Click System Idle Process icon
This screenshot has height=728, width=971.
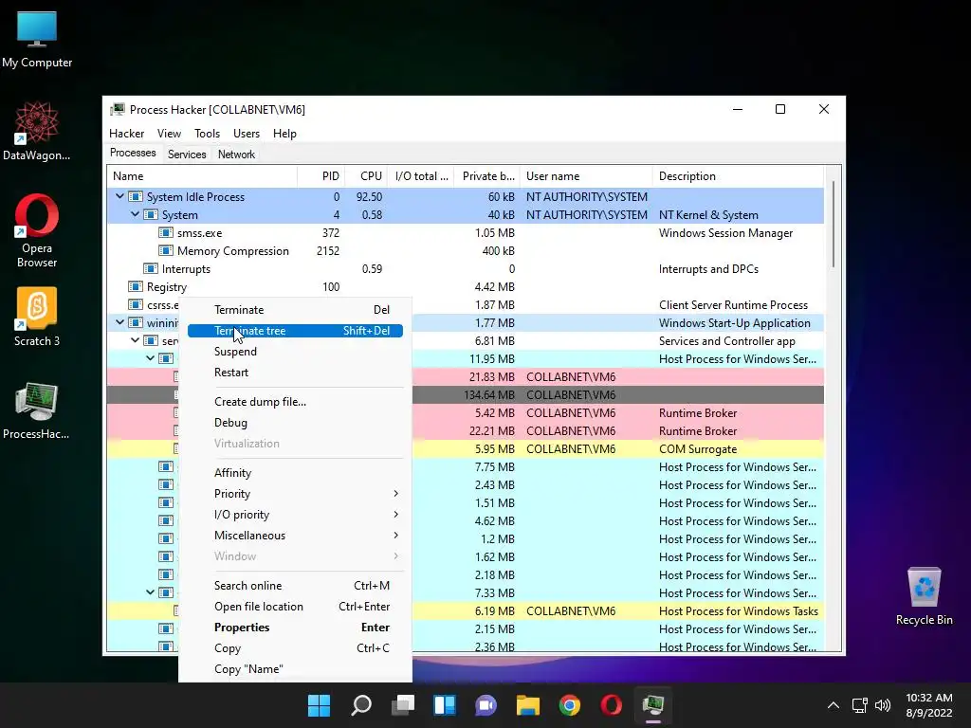135,197
